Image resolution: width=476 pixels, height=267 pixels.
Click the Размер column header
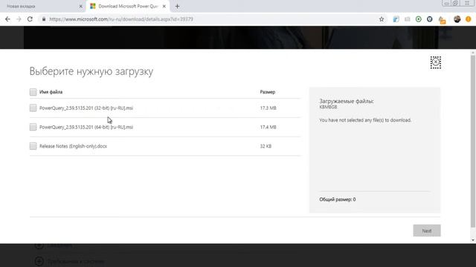coord(268,92)
